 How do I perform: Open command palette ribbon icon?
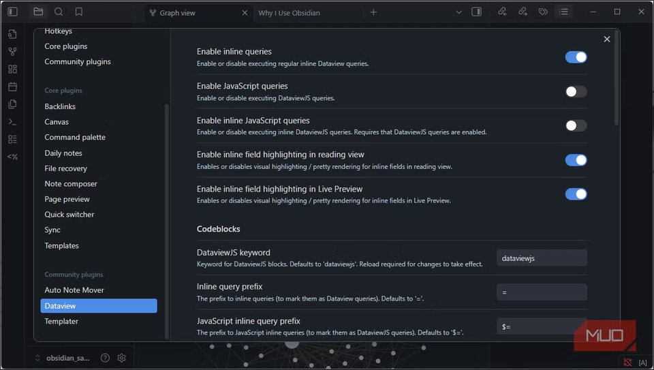click(x=12, y=122)
